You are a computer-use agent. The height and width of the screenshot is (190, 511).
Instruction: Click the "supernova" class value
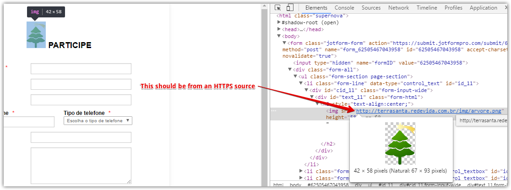pyautogui.click(x=330, y=16)
